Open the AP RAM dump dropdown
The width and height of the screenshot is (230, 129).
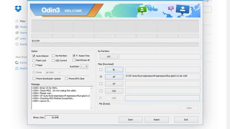point(53,72)
